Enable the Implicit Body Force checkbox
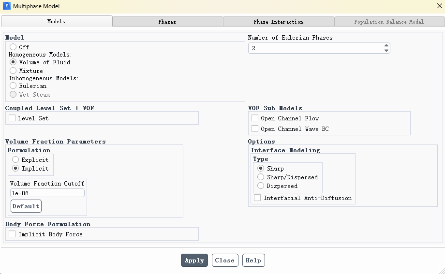 [12, 234]
